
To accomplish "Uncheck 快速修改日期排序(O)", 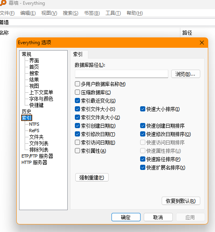I will pyautogui.click(x=143, y=134).
